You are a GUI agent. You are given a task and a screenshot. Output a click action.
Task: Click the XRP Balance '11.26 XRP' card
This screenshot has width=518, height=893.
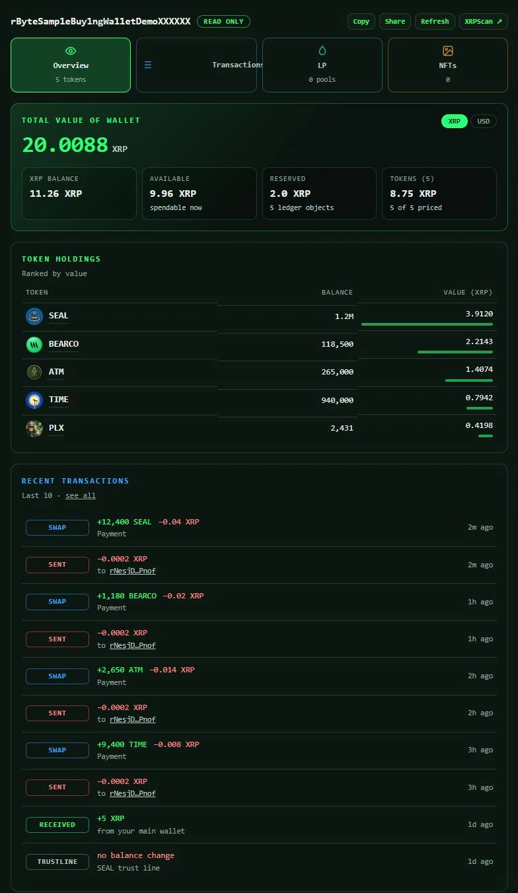click(79, 194)
